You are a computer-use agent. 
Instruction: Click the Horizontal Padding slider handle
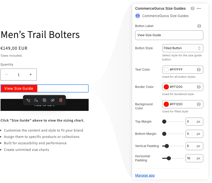169,158
